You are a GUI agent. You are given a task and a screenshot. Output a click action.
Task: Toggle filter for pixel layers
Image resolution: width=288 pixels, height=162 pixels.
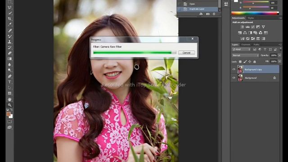point(255,49)
